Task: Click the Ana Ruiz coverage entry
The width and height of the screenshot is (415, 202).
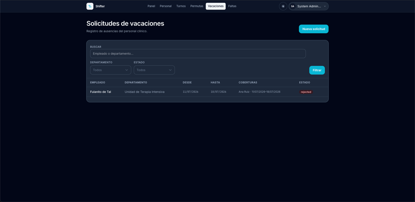Action: (x=259, y=92)
